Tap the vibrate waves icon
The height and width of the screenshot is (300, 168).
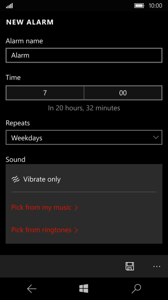(16, 179)
